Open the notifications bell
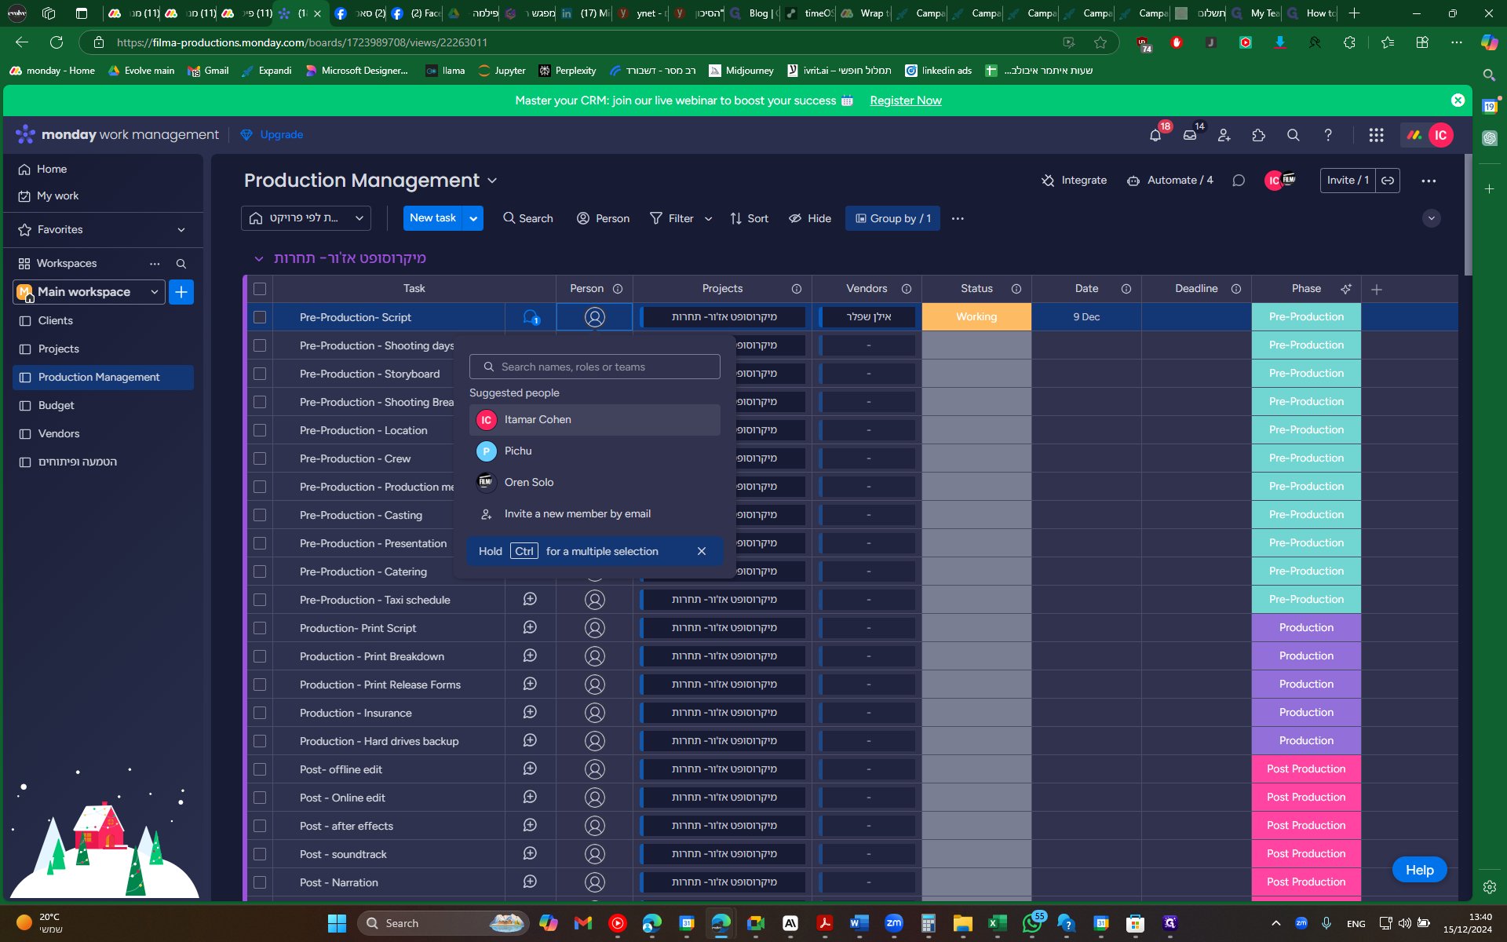 (x=1155, y=135)
